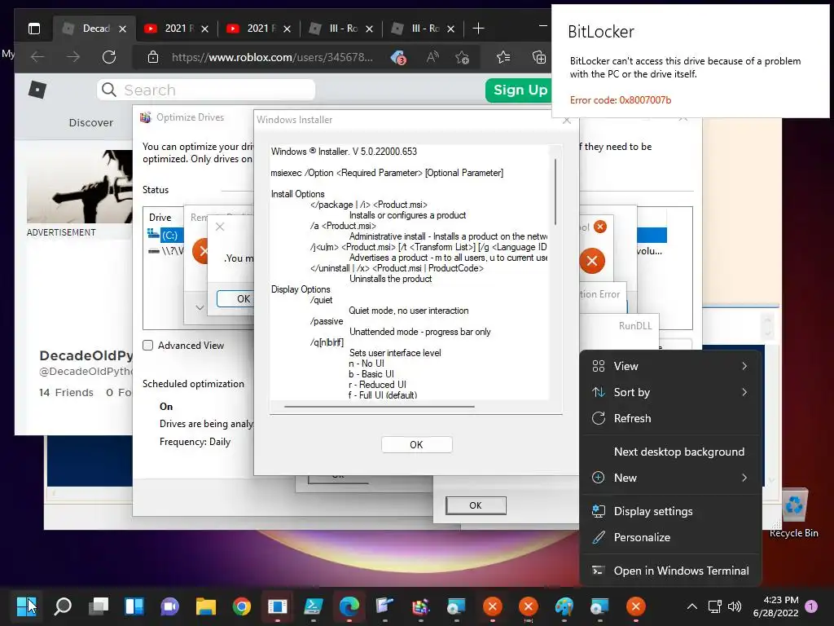Open Task View from taskbar
Image resolution: width=834 pixels, height=626 pixels.
point(99,606)
